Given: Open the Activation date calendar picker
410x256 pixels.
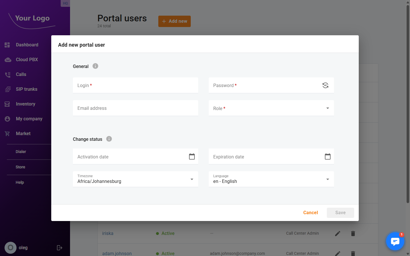Looking at the screenshot, I should pyautogui.click(x=192, y=156).
